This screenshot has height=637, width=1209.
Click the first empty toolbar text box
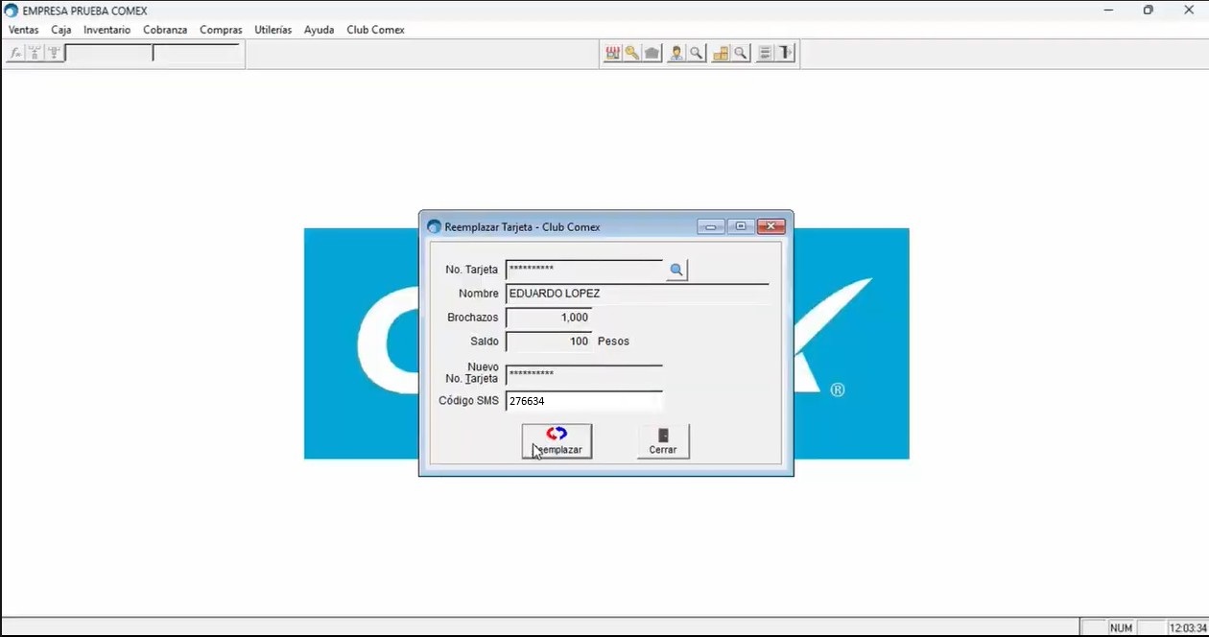coord(108,54)
